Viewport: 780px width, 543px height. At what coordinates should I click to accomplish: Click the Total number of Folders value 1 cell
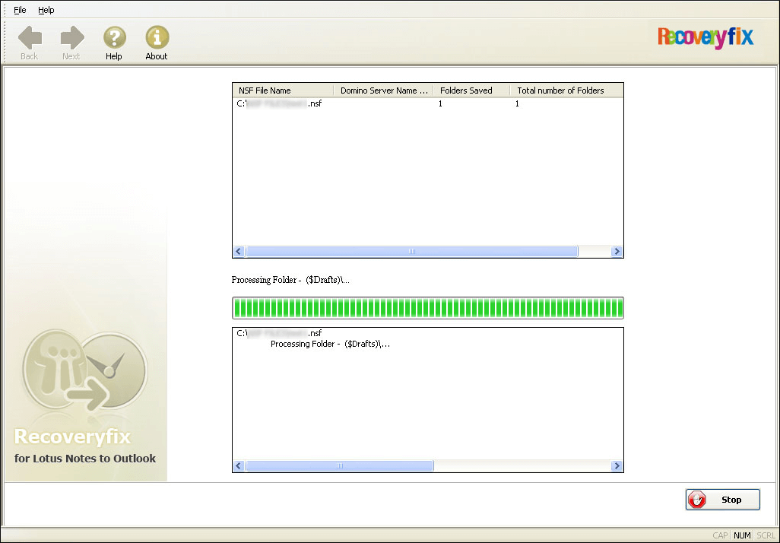pos(518,103)
